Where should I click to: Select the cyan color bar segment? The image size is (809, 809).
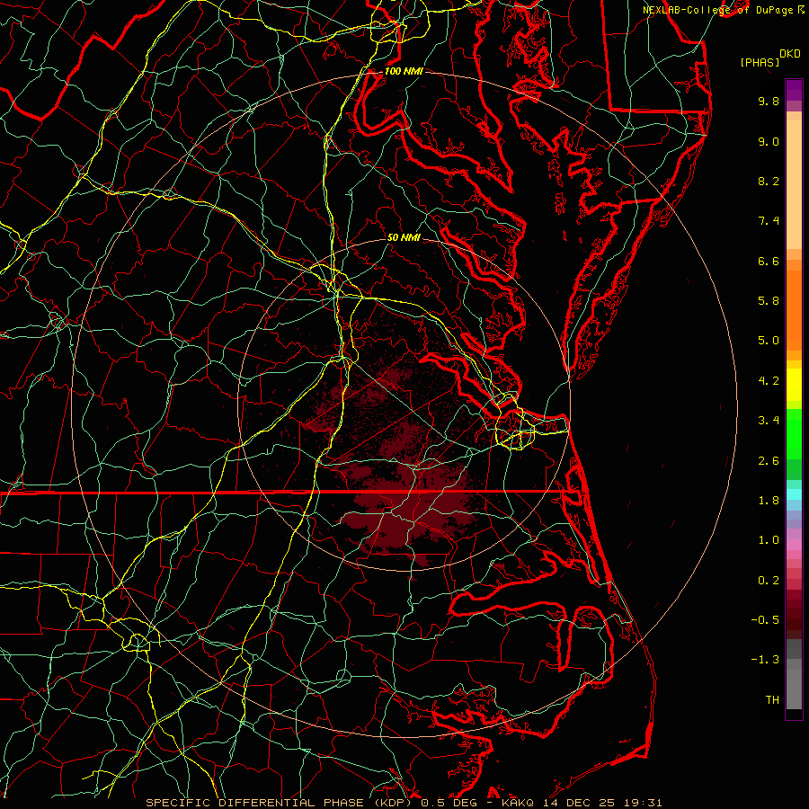(794, 494)
